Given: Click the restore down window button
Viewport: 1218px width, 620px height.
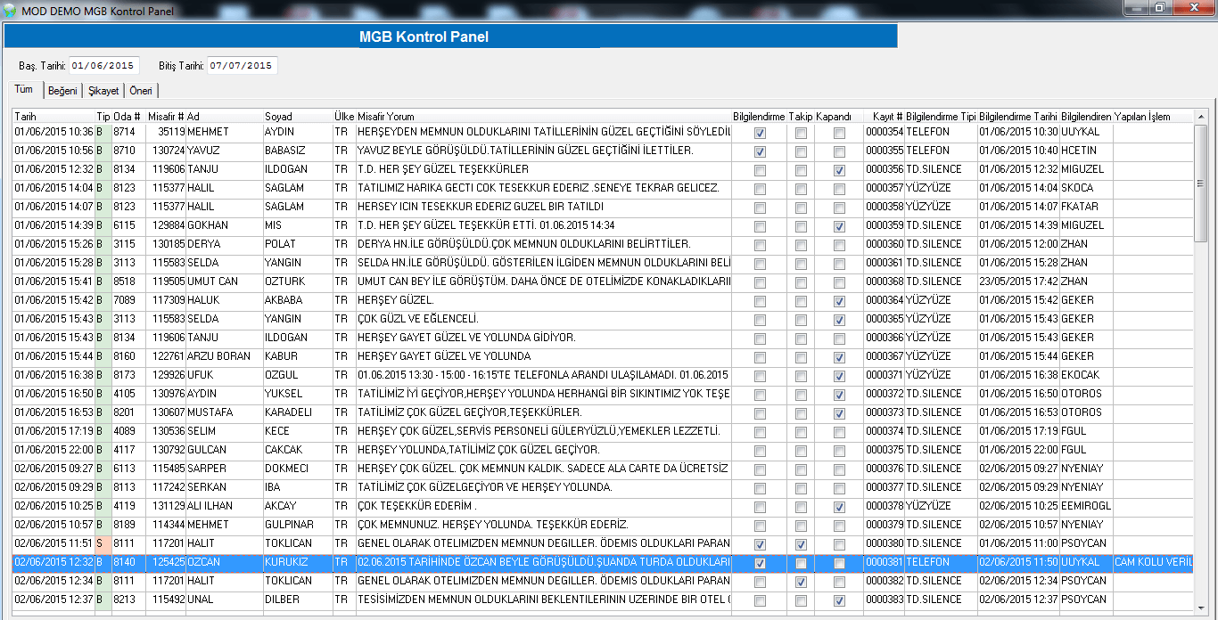Looking at the screenshot, I should (1160, 8).
